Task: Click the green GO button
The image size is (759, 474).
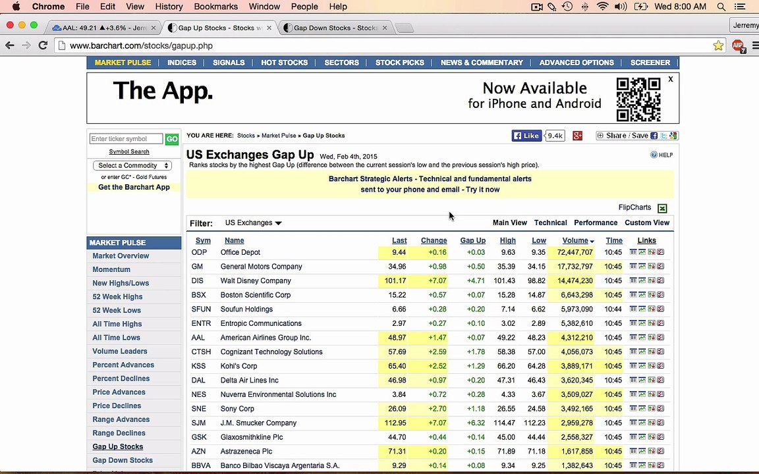Action: (x=172, y=140)
